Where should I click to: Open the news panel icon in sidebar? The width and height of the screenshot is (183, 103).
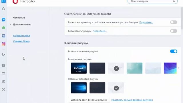click(3, 82)
